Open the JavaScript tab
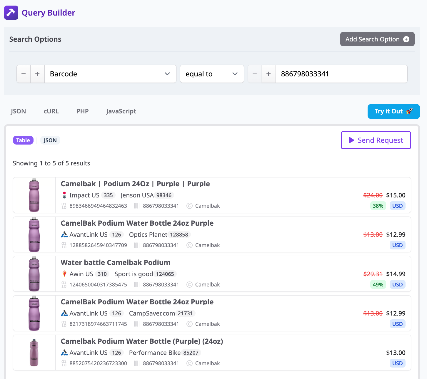427x379 pixels. (121, 111)
